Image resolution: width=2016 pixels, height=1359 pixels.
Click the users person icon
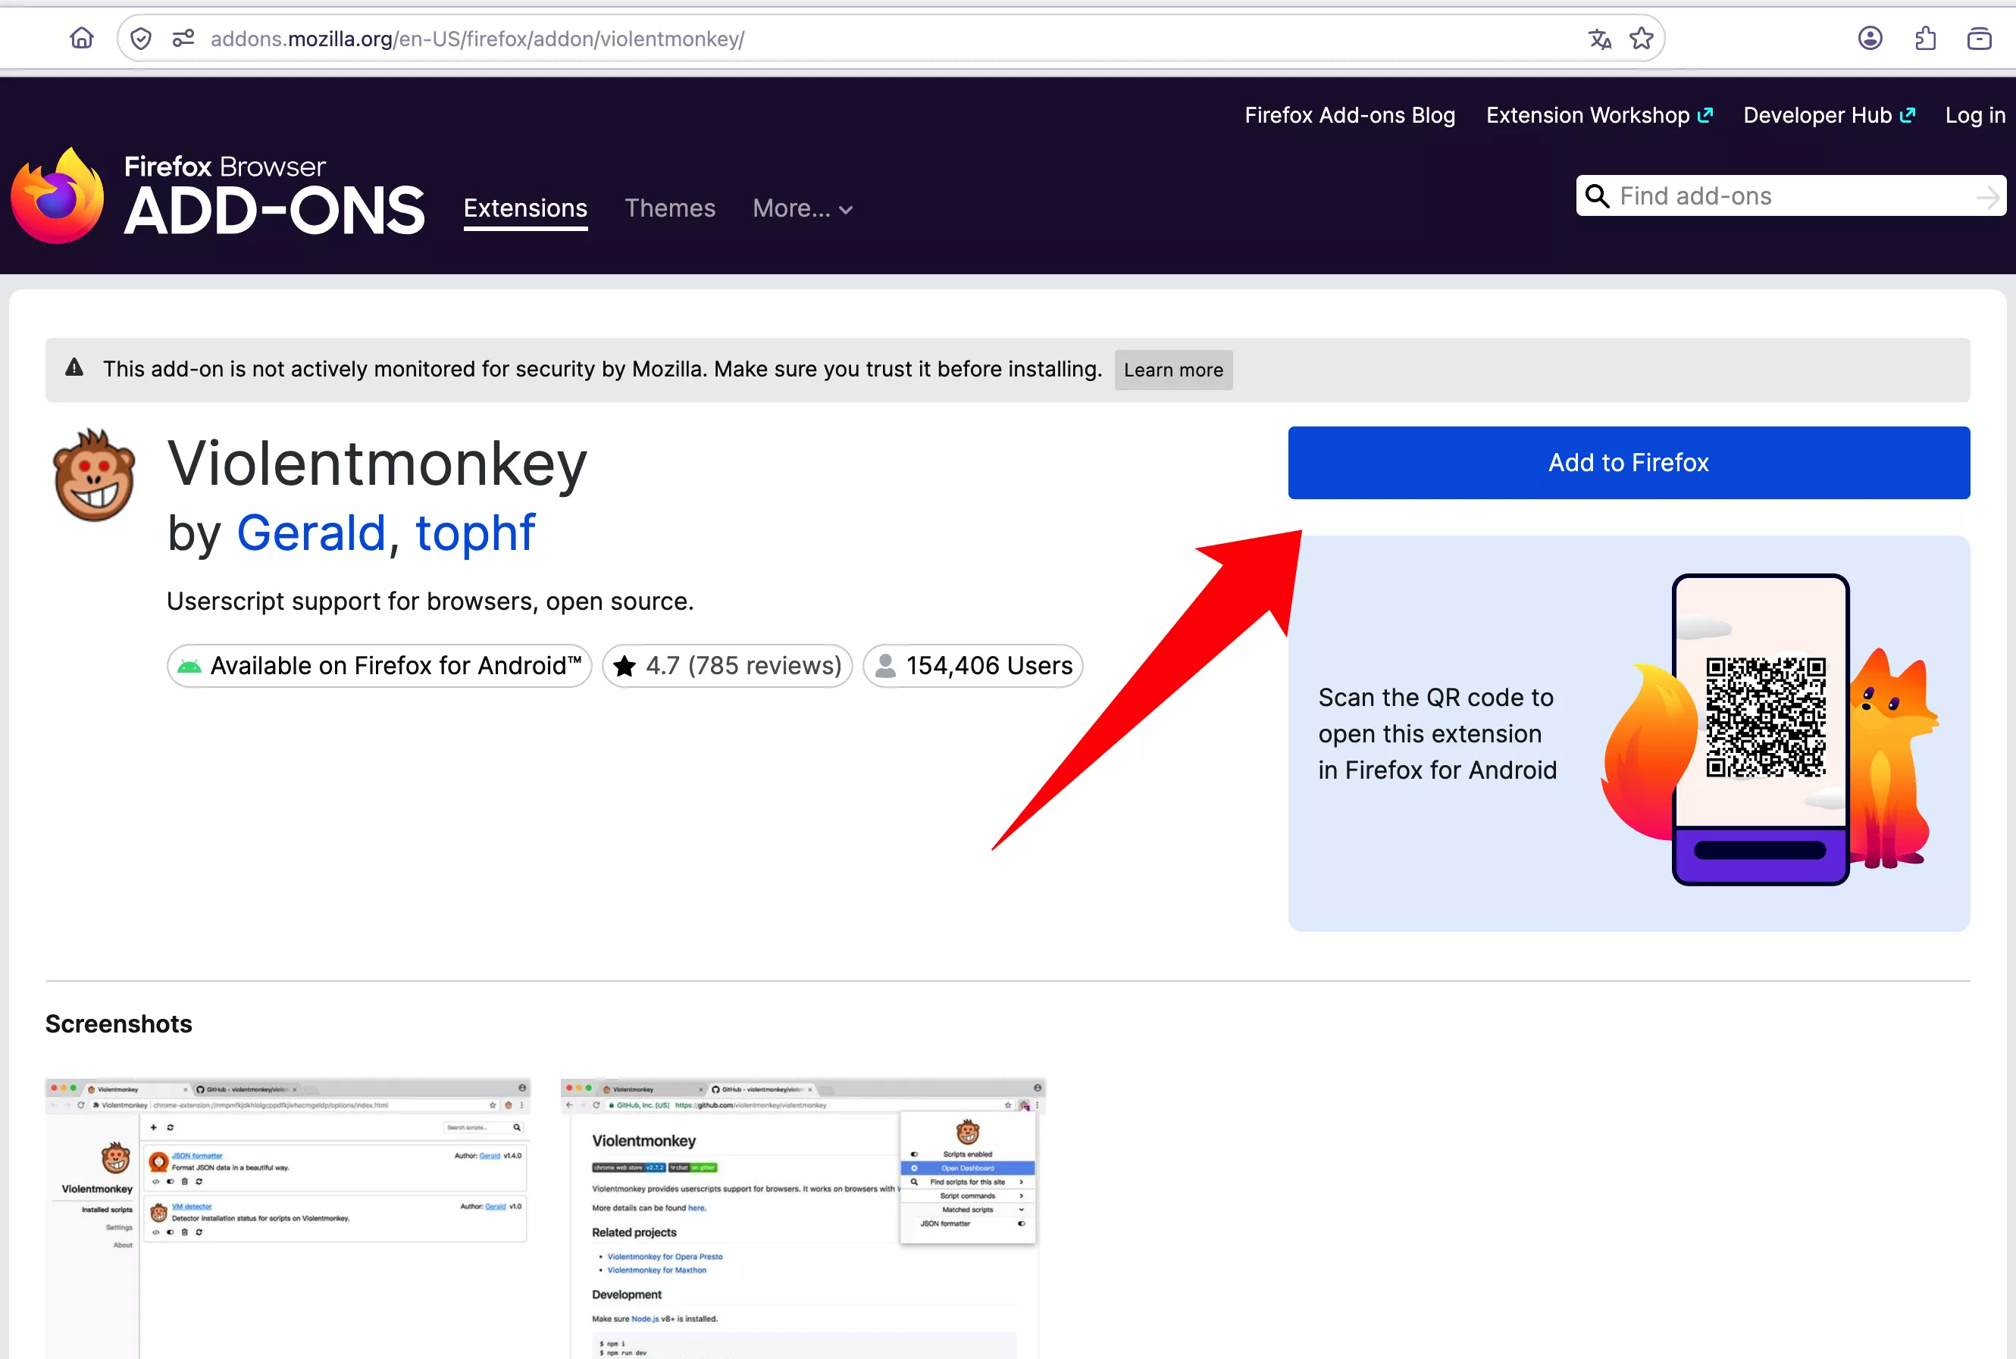tap(885, 666)
